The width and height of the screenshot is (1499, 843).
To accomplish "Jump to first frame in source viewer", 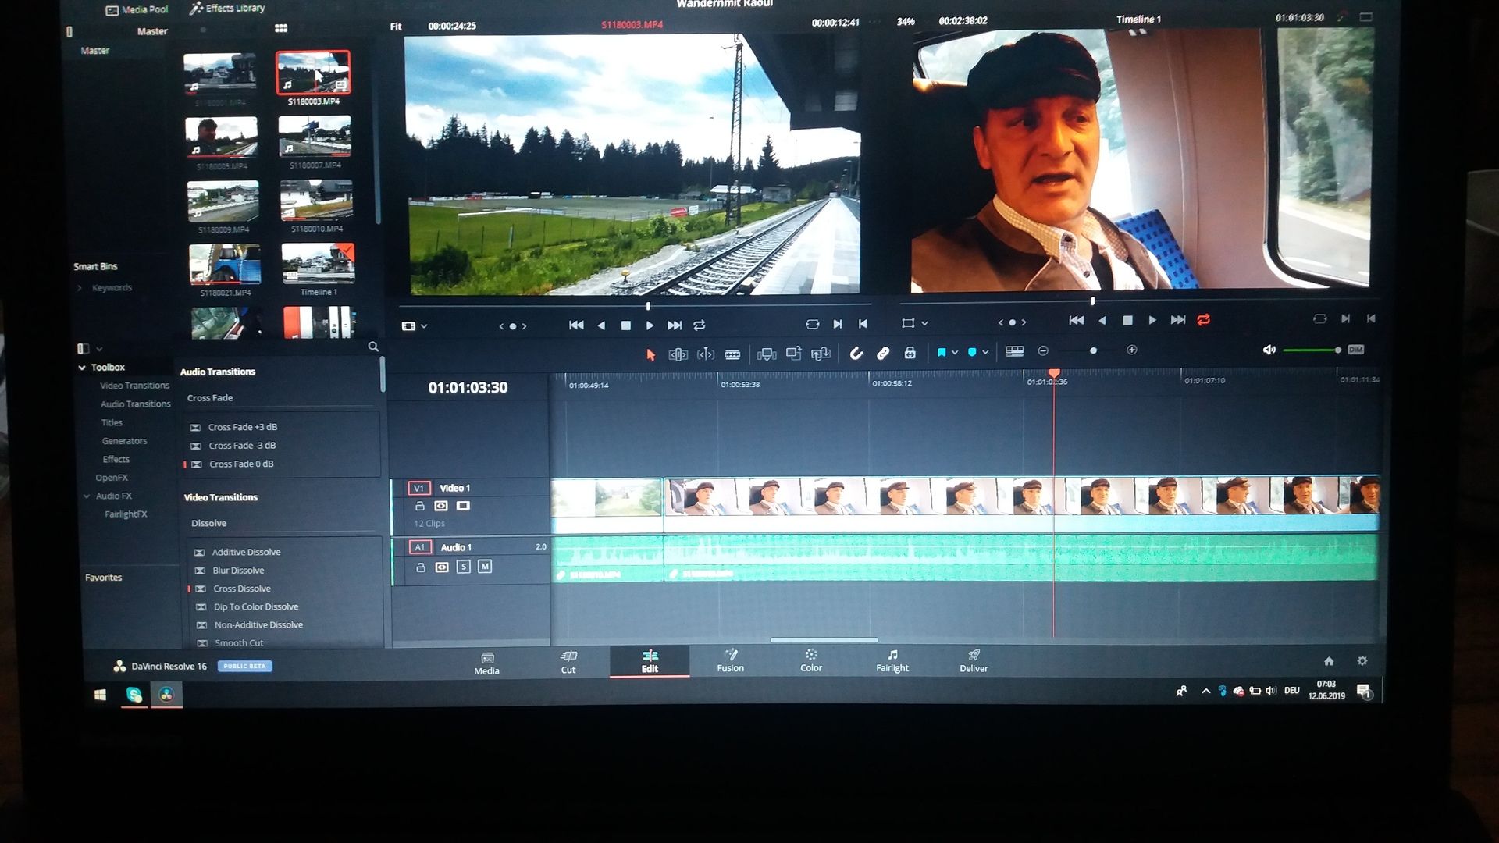I will coord(576,325).
